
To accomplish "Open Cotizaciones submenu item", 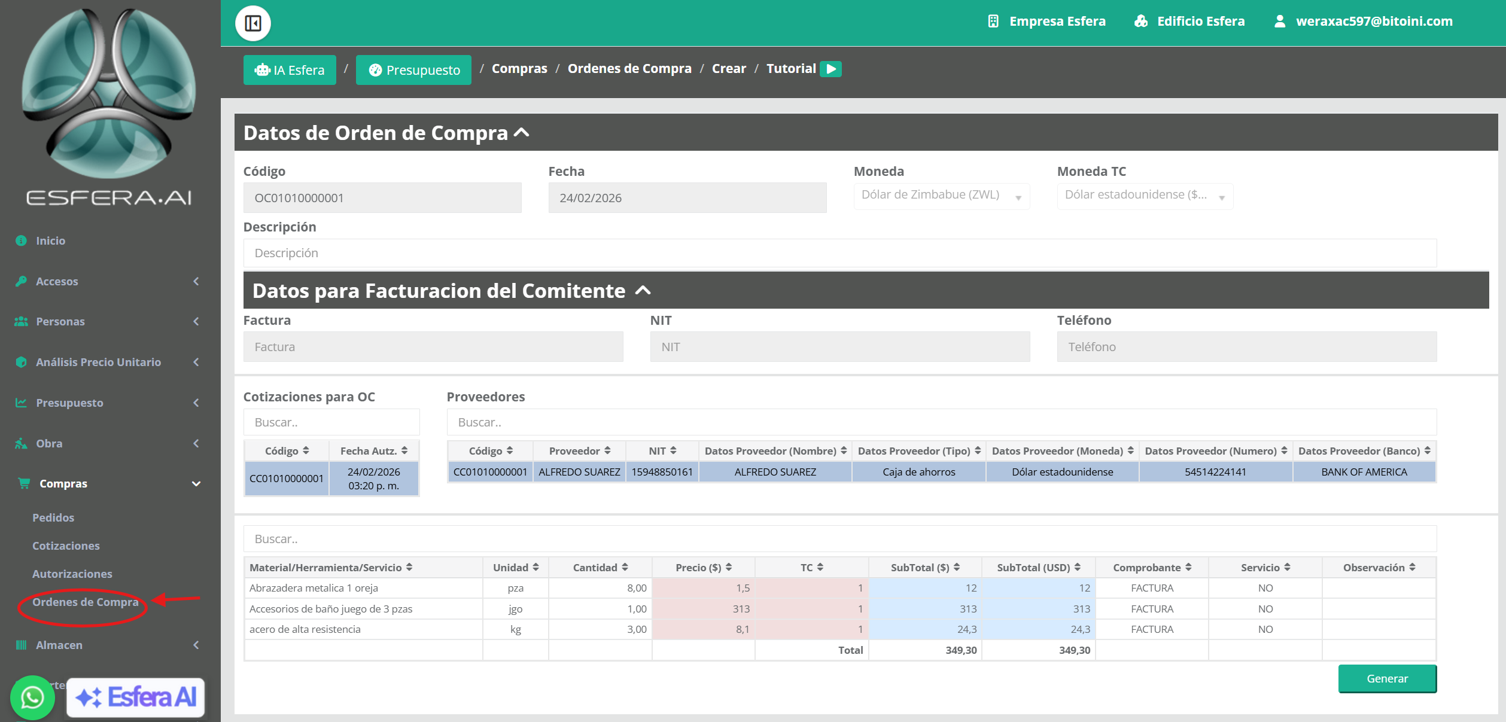I will (66, 546).
